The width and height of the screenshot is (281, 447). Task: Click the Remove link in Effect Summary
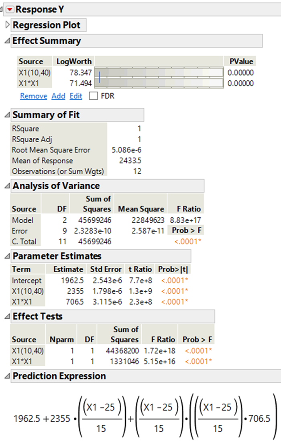tap(33, 96)
